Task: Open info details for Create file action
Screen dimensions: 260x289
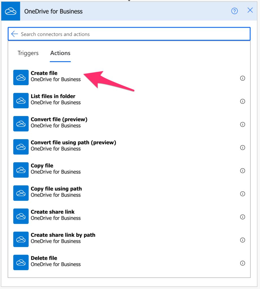Action: click(x=243, y=78)
